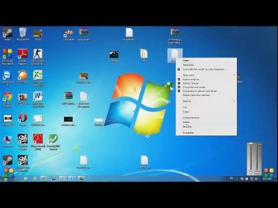Open the four-color Windows flag desktop shortcut
The height and width of the screenshot is (208, 278).
point(8,56)
